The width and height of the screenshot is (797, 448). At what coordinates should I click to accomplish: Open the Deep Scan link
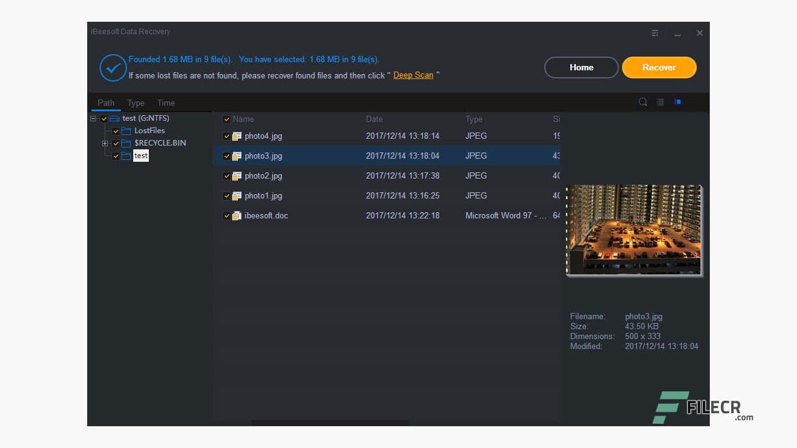coord(413,75)
